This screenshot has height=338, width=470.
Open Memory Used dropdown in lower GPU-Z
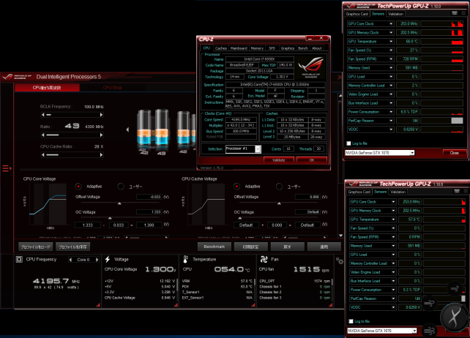point(393,246)
